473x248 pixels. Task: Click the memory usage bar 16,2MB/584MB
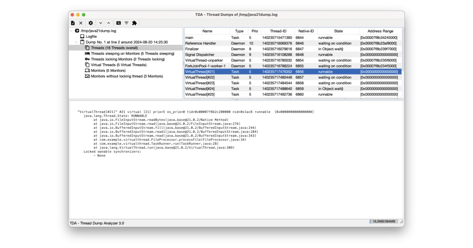coord(385,222)
